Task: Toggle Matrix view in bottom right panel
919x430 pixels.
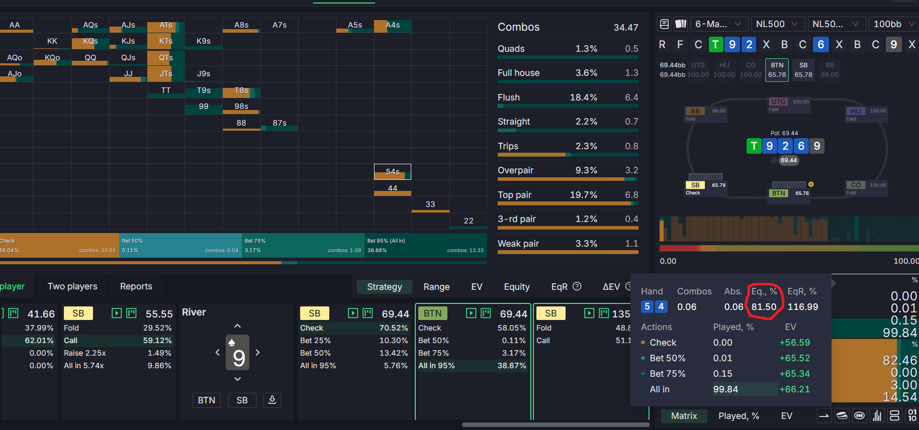Action: [684, 416]
